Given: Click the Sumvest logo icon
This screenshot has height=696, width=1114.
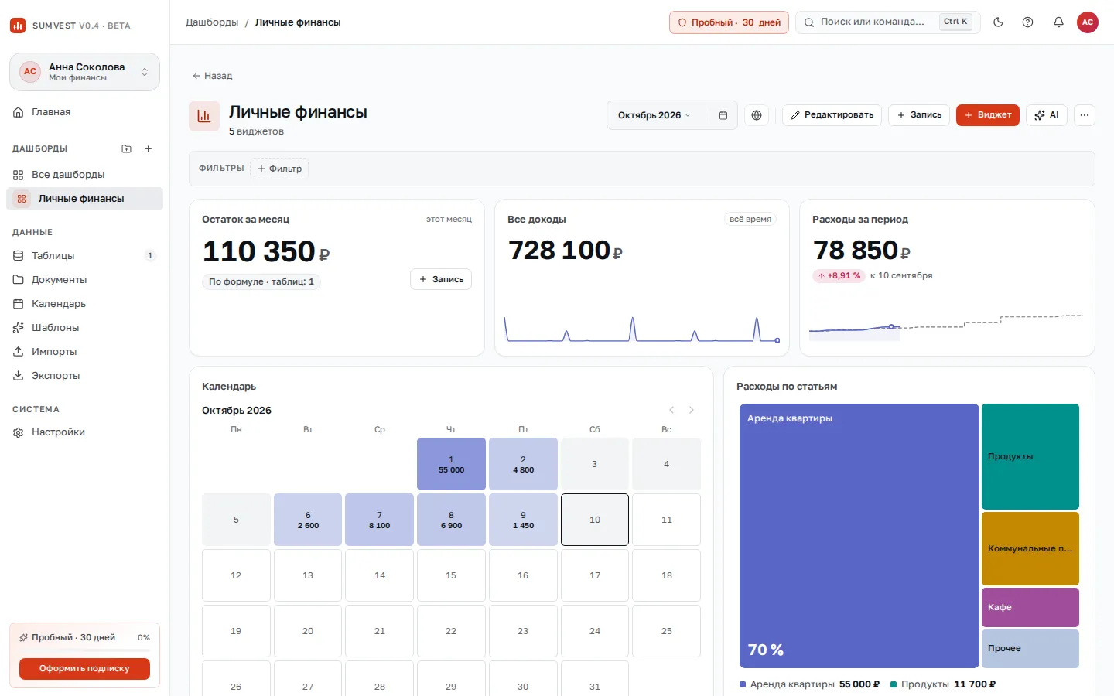Looking at the screenshot, I should [x=18, y=26].
